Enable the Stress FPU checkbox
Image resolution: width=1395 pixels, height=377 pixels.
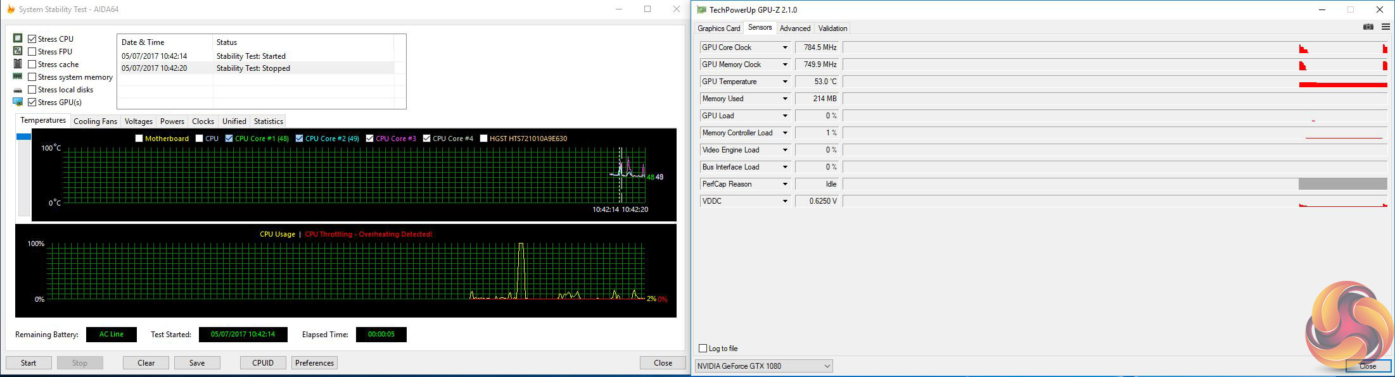32,52
